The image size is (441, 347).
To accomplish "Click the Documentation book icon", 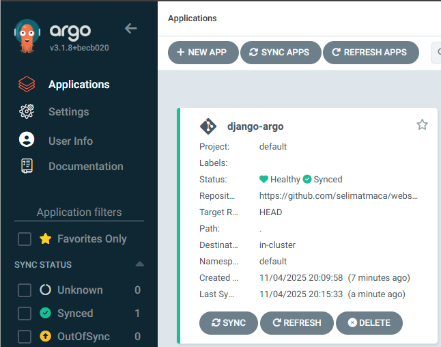I will pos(27,166).
